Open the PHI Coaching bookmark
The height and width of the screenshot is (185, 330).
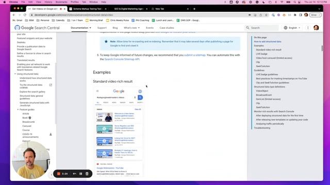pyautogui.click(x=140, y=21)
